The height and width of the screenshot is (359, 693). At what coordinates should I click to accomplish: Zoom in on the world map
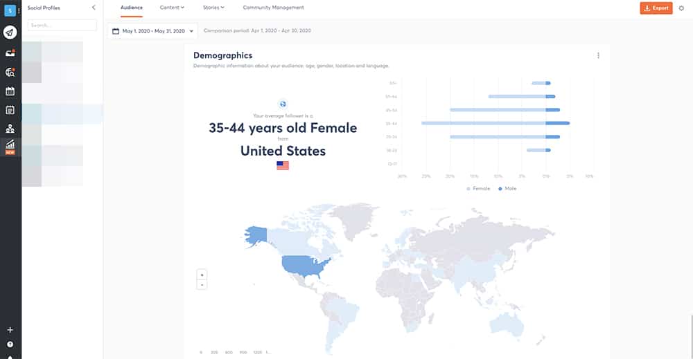pos(202,275)
